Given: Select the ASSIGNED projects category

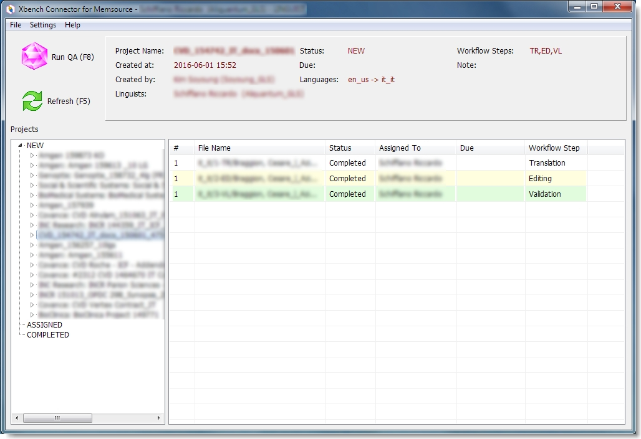Looking at the screenshot, I should pyautogui.click(x=44, y=325).
